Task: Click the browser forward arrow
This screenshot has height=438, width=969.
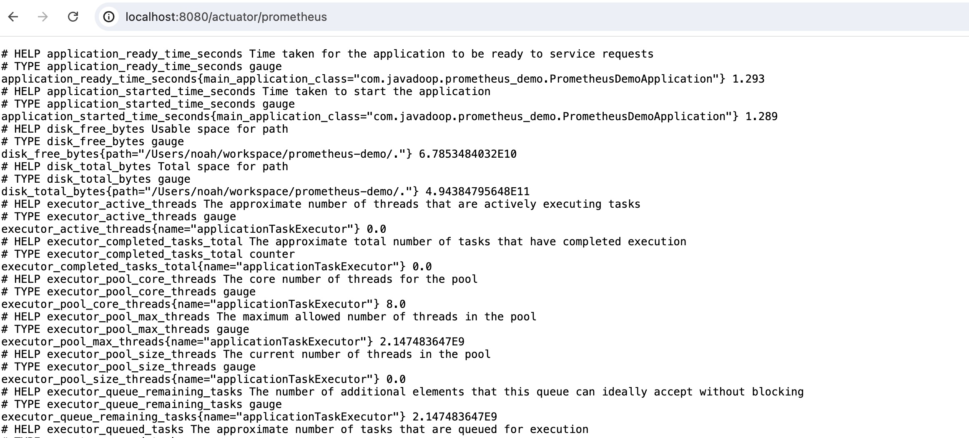Action: point(43,17)
